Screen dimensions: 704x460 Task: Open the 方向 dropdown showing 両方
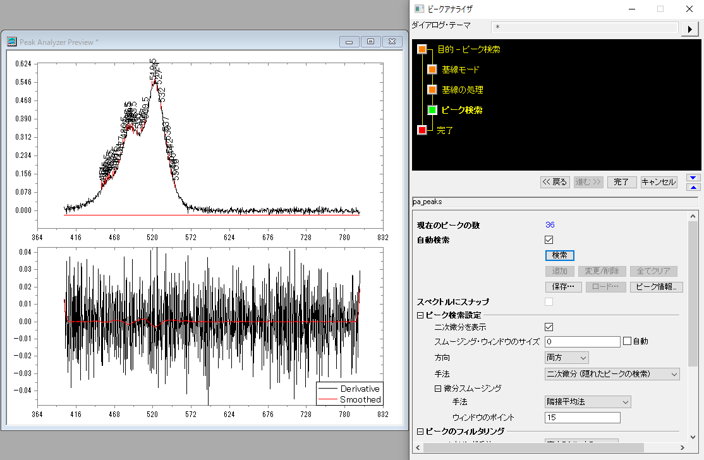[x=566, y=358]
